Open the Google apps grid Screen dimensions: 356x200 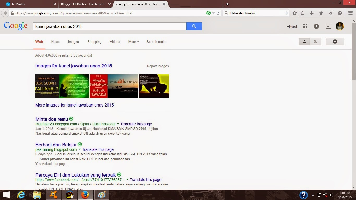point(304,26)
